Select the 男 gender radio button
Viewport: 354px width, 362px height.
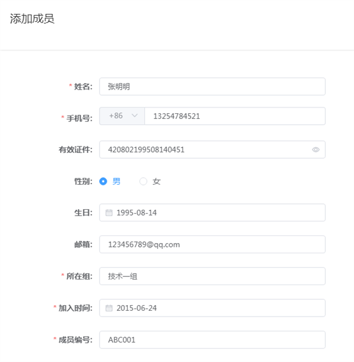click(x=103, y=181)
